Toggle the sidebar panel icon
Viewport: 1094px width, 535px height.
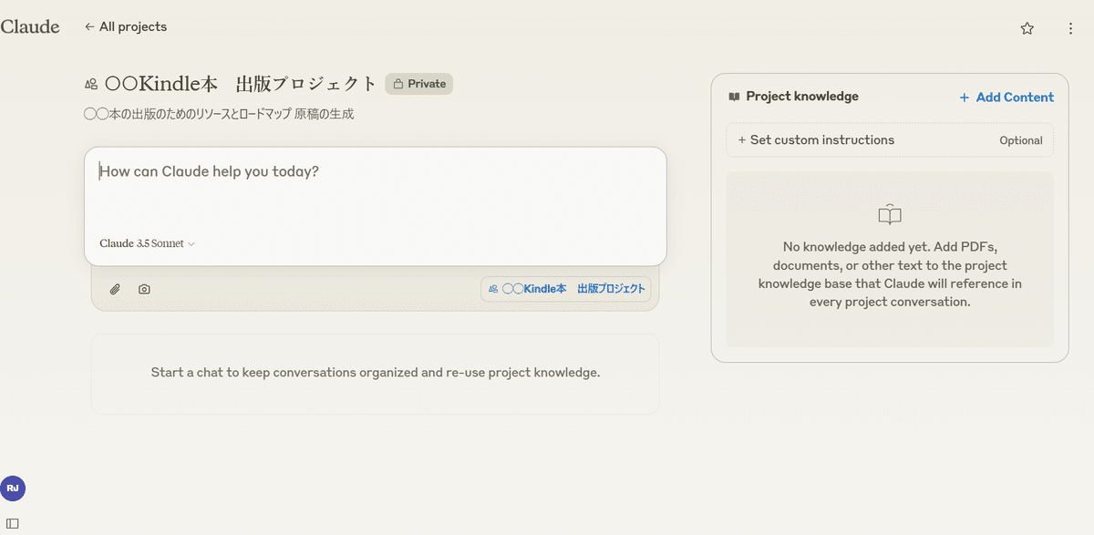pyautogui.click(x=12, y=523)
